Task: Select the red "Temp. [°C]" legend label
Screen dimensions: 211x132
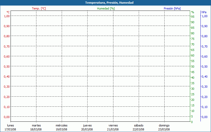Action: click(39, 8)
